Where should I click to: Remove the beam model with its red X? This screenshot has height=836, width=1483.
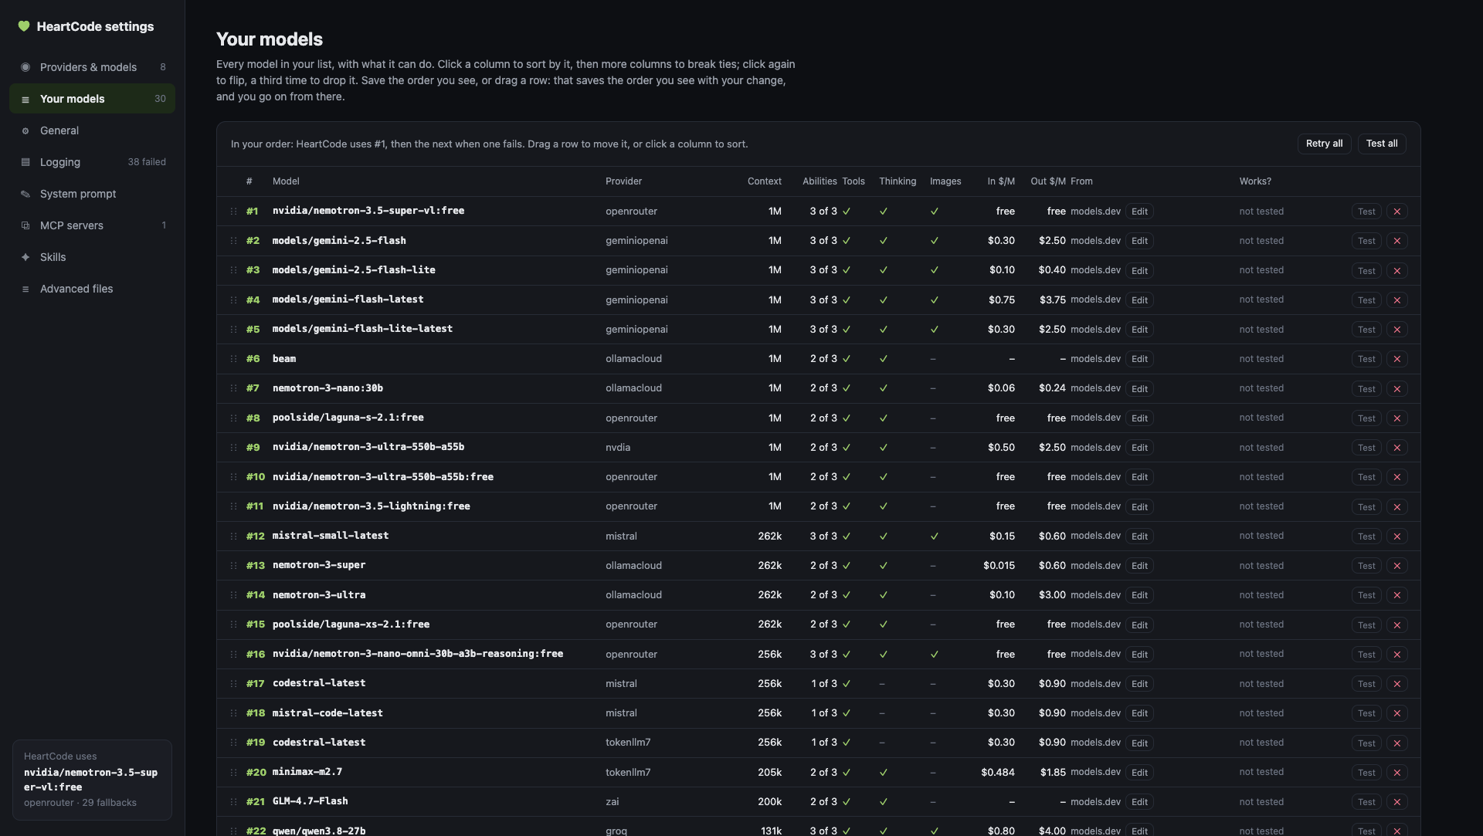point(1396,359)
